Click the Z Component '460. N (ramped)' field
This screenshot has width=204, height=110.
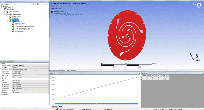click(31, 88)
